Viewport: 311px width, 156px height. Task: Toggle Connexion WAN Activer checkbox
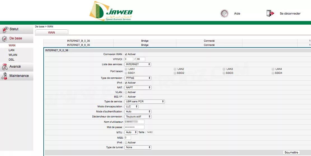126,54
